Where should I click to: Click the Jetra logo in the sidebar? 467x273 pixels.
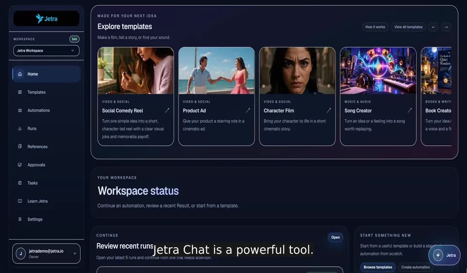(x=47, y=18)
